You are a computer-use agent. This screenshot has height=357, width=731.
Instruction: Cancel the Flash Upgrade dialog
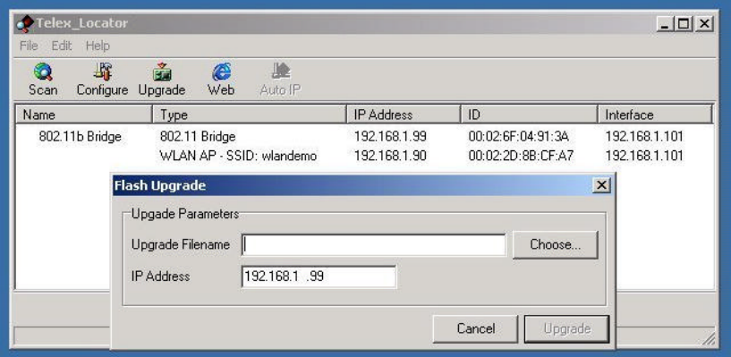[x=475, y=328]
